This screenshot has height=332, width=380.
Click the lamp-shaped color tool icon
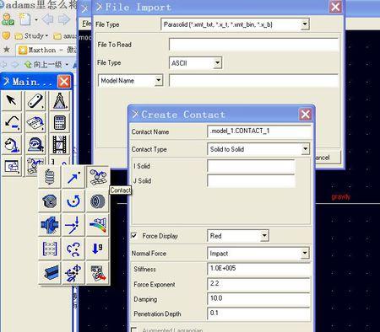[x=12, y=145]
